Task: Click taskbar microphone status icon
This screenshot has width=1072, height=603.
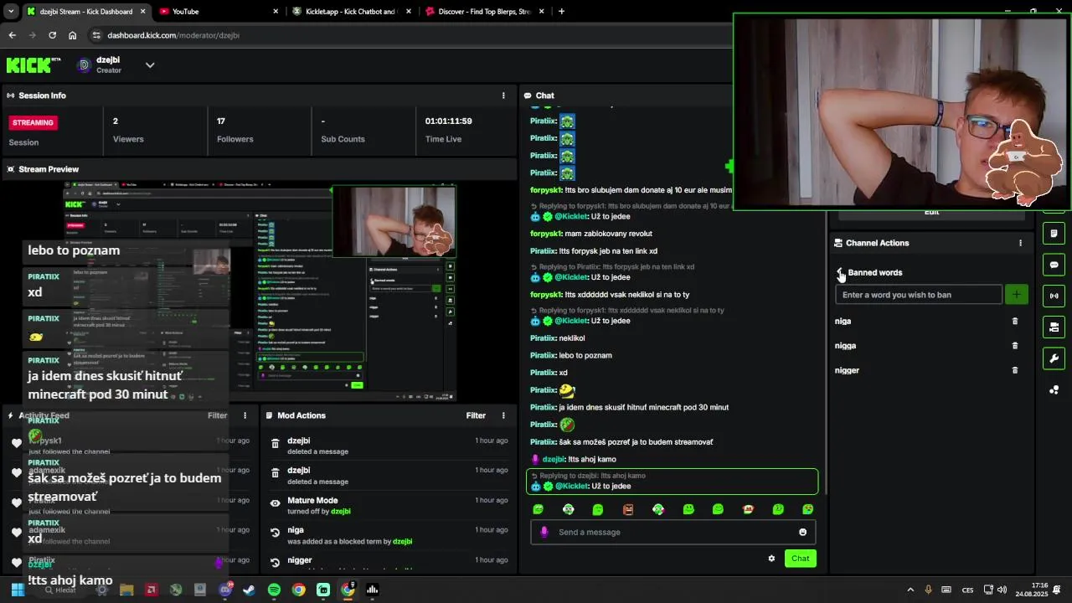Action: [928, 590]
